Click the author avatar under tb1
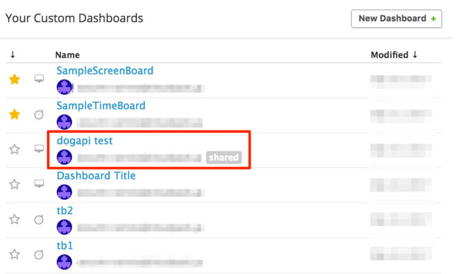The height and width of the screenshot is (274, 470). click(65, 262)
